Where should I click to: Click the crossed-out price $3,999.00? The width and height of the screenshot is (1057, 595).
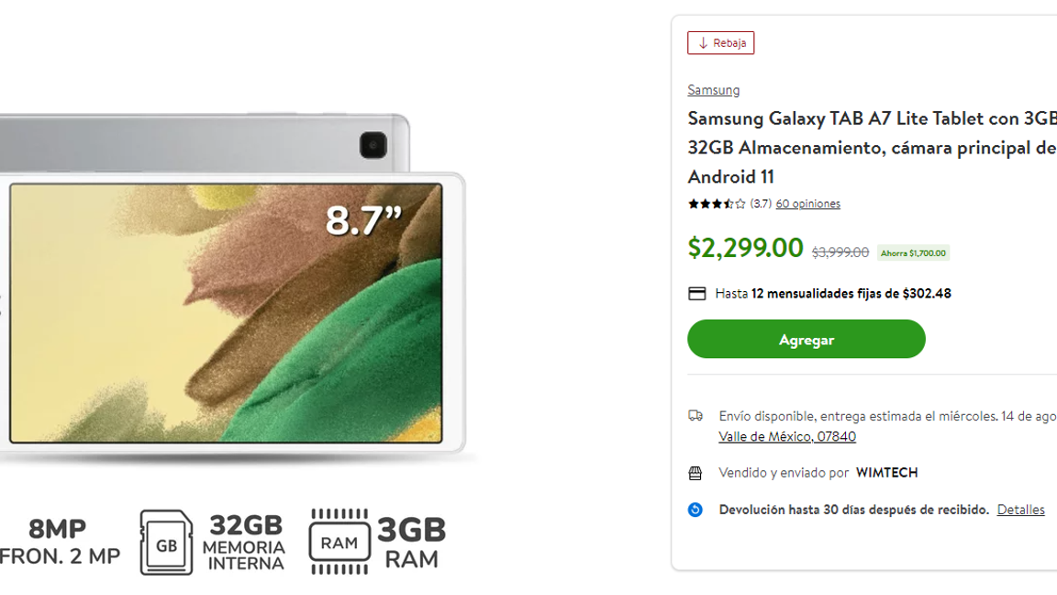(x=840, y=252)
